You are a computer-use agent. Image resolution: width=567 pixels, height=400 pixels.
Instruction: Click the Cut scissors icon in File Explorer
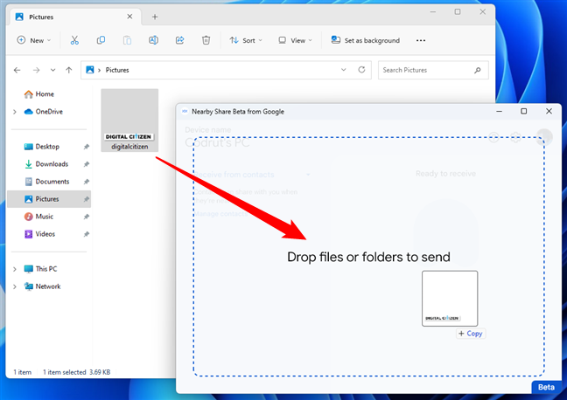click(x=74, y=40)
